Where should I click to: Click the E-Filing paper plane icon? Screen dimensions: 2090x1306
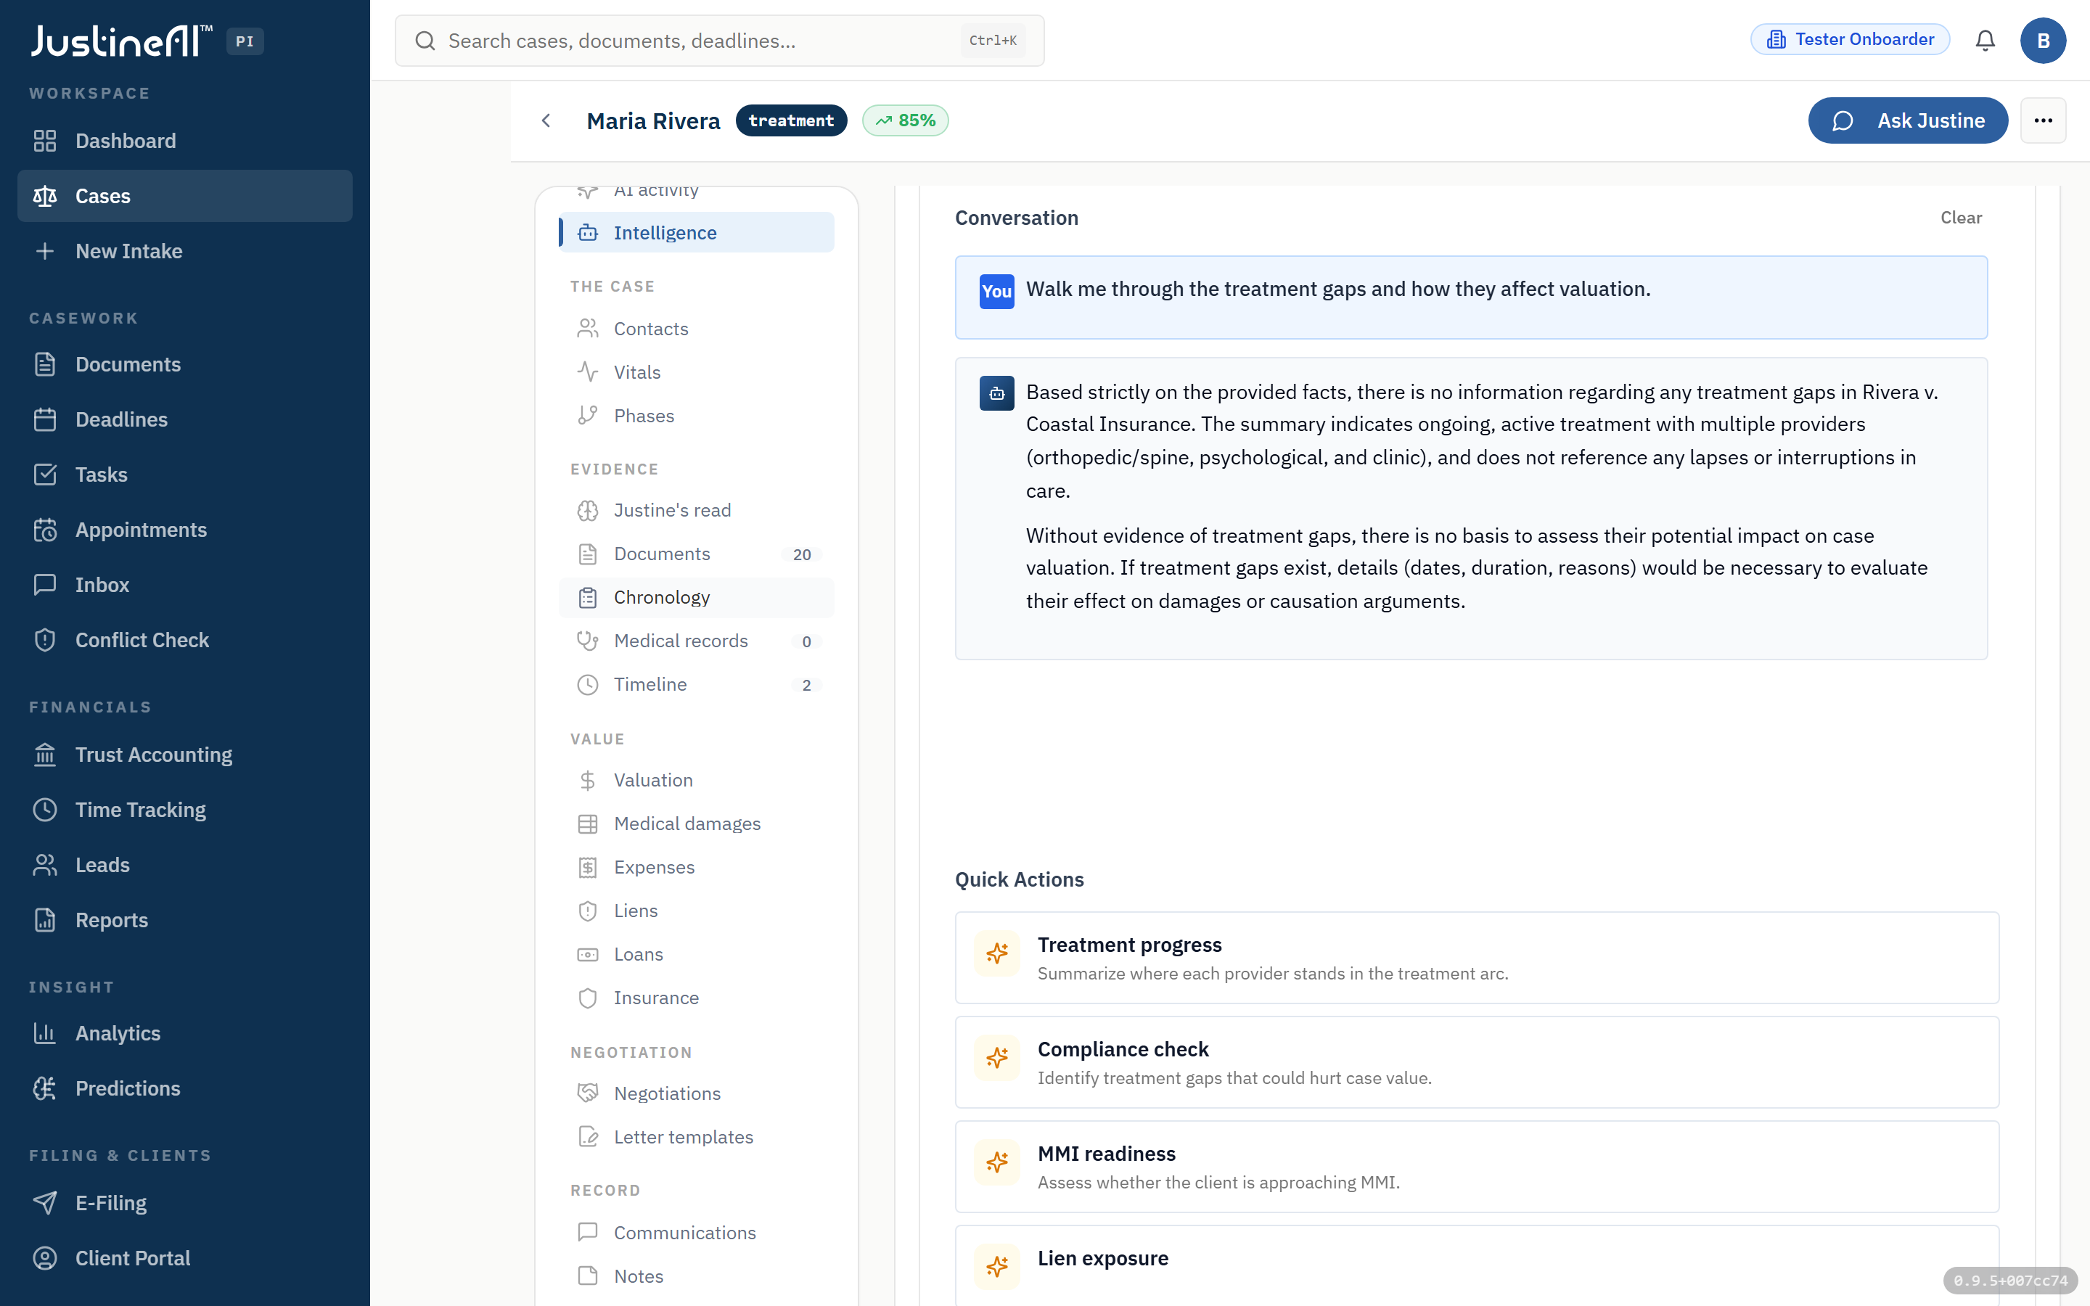[45, 1203]
